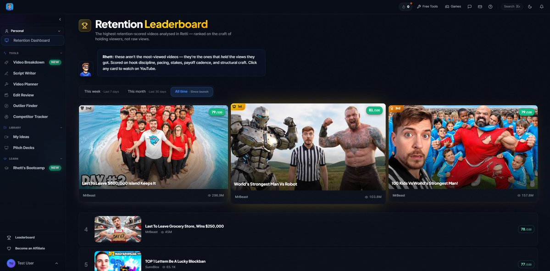Click the 78/100 score badge

click(x=526, y=229)
